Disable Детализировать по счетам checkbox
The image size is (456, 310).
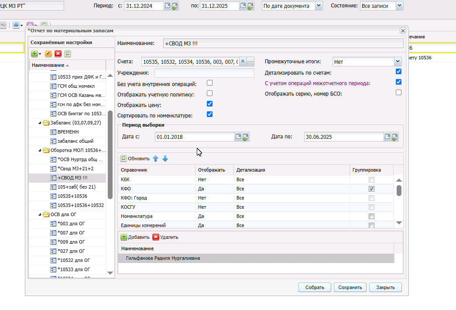point(399,72)
